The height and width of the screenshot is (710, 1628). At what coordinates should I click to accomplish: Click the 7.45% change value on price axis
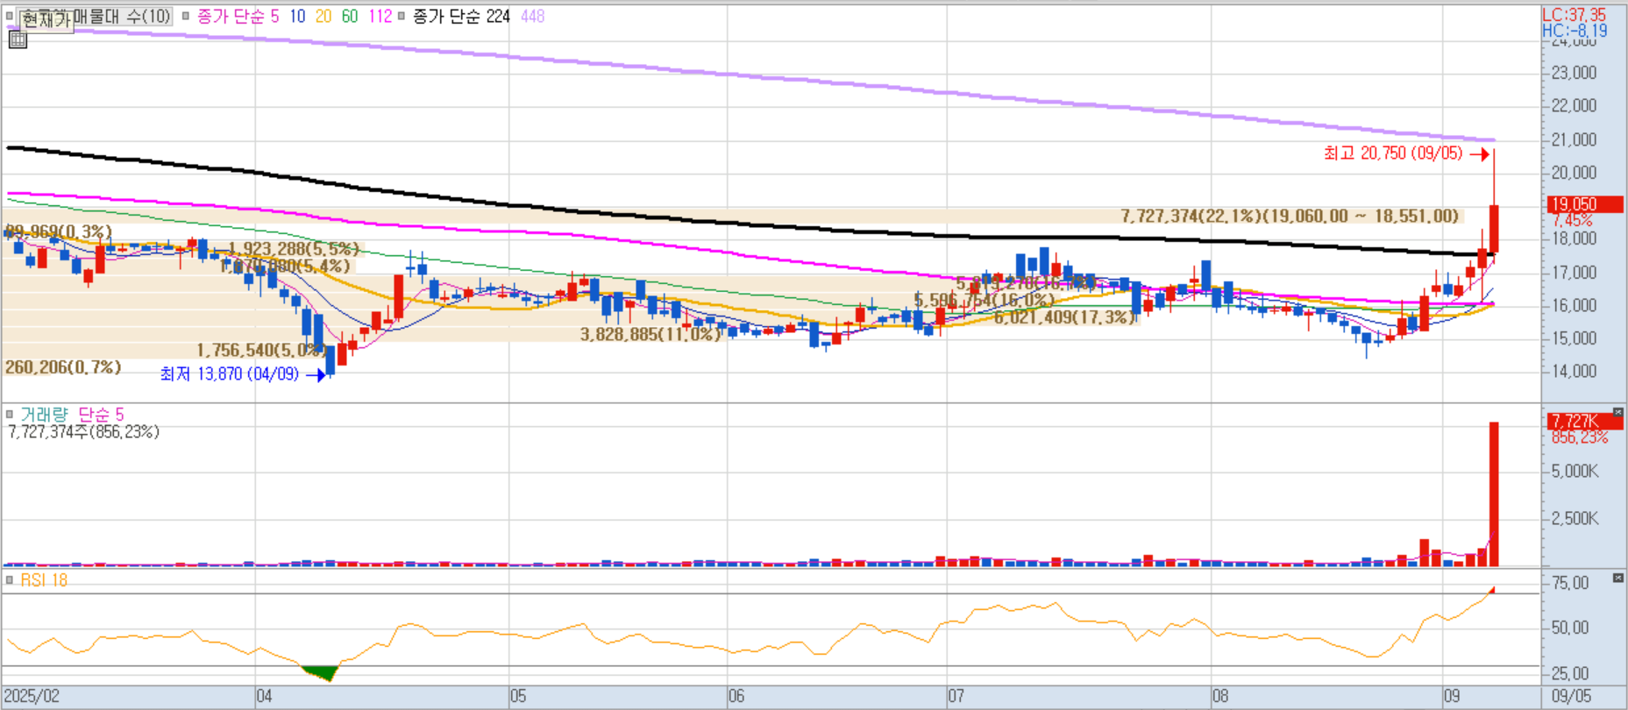[x=1573, y=220]
